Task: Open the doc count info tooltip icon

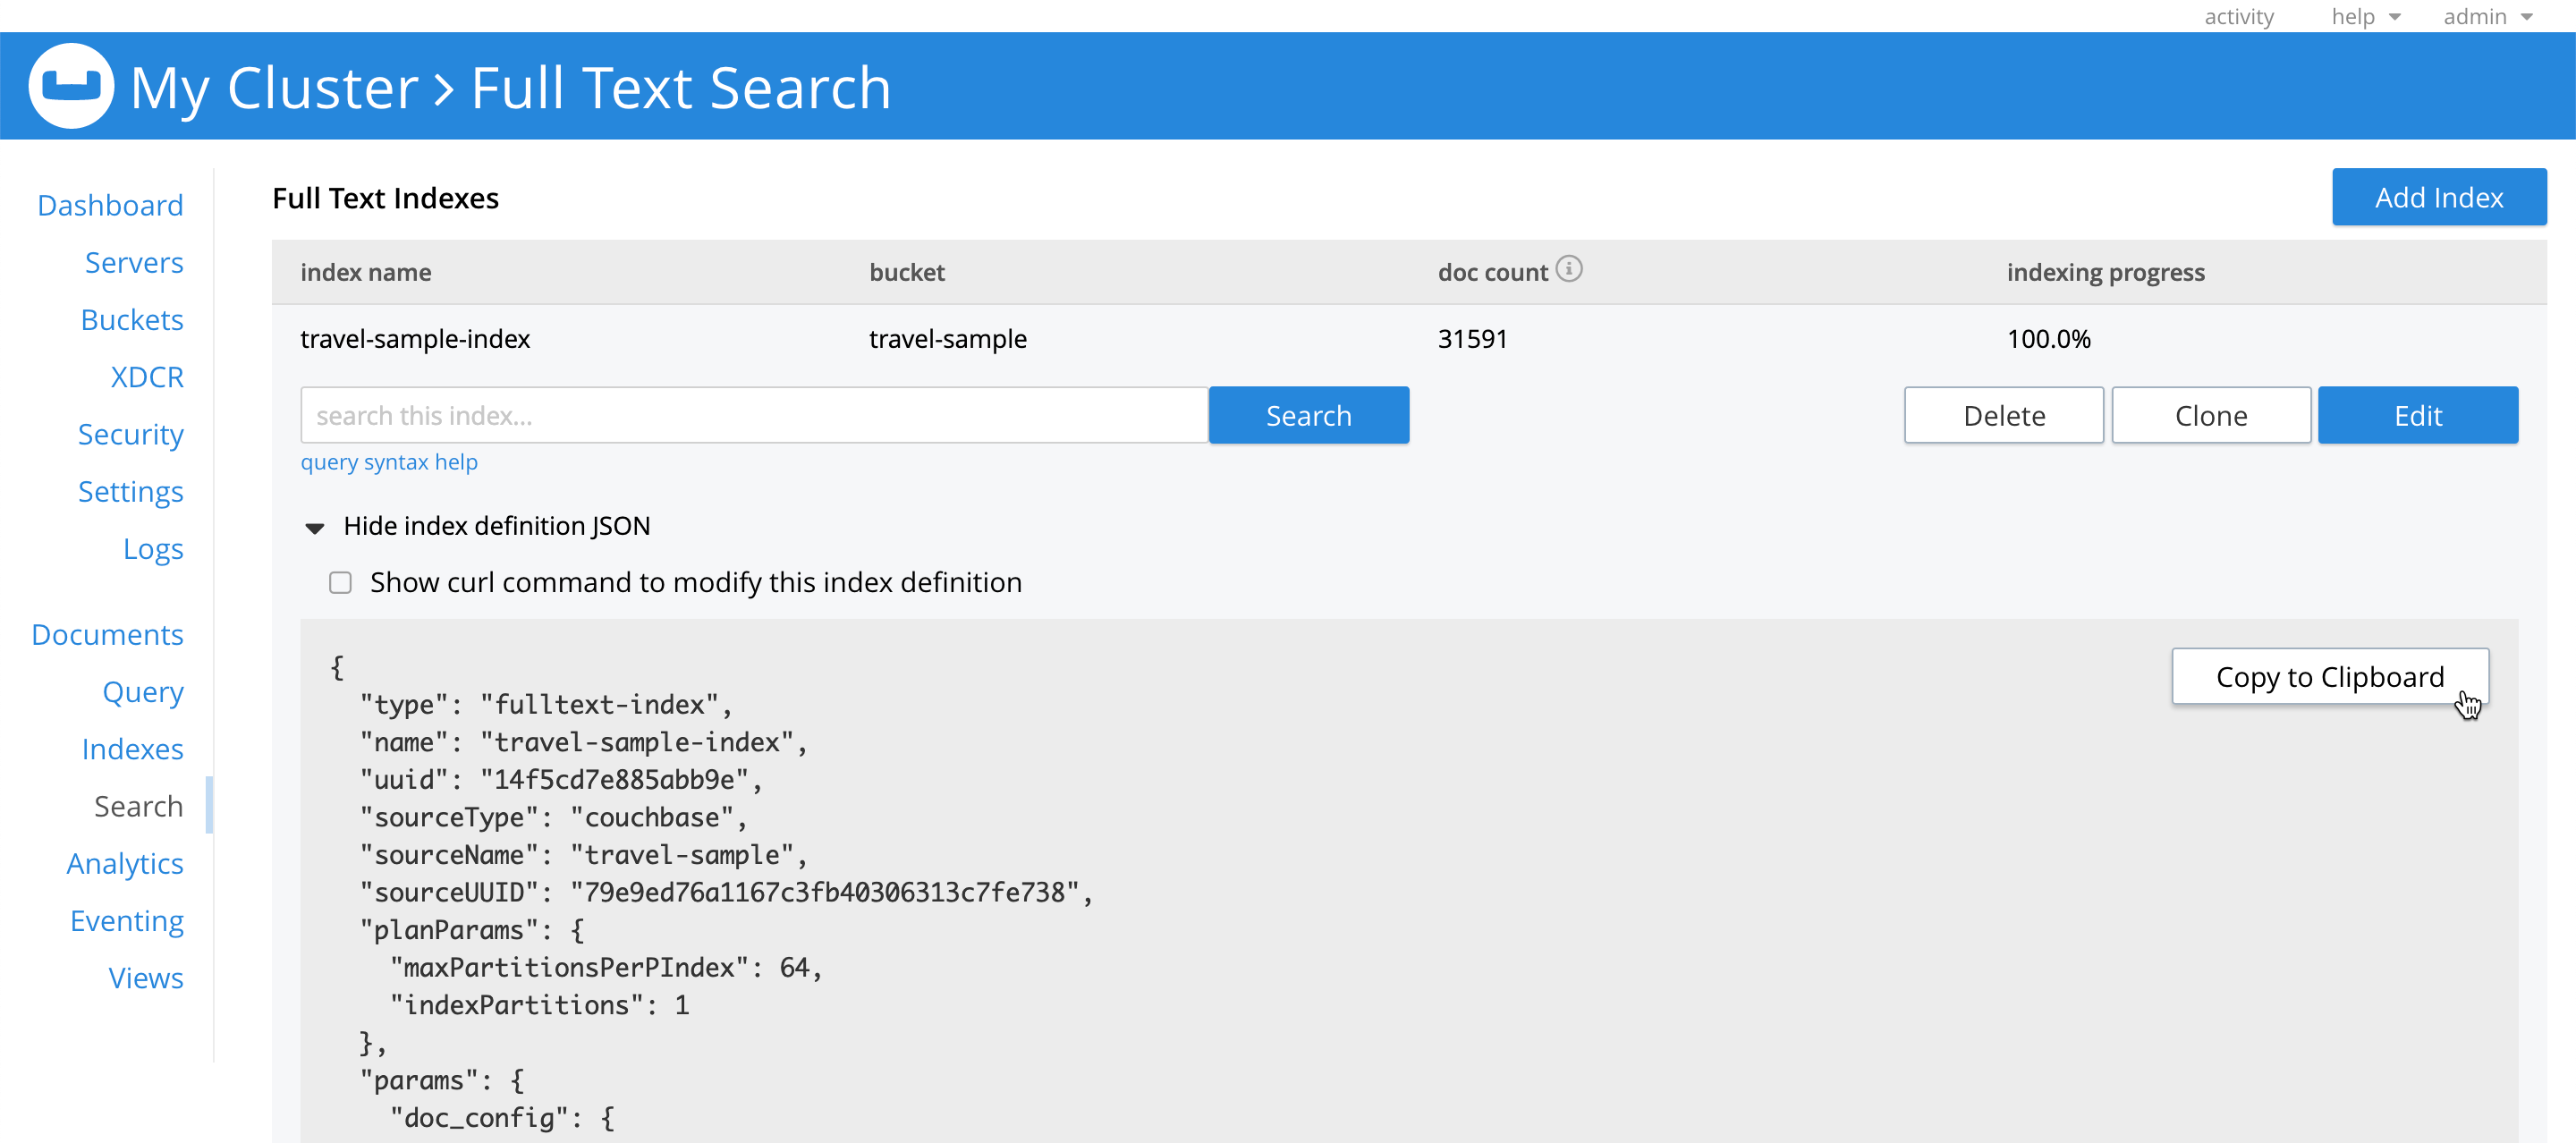Action: click(1570, 269)
